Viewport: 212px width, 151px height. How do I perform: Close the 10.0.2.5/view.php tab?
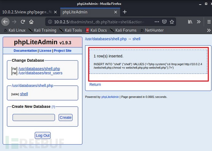point(55,12)
